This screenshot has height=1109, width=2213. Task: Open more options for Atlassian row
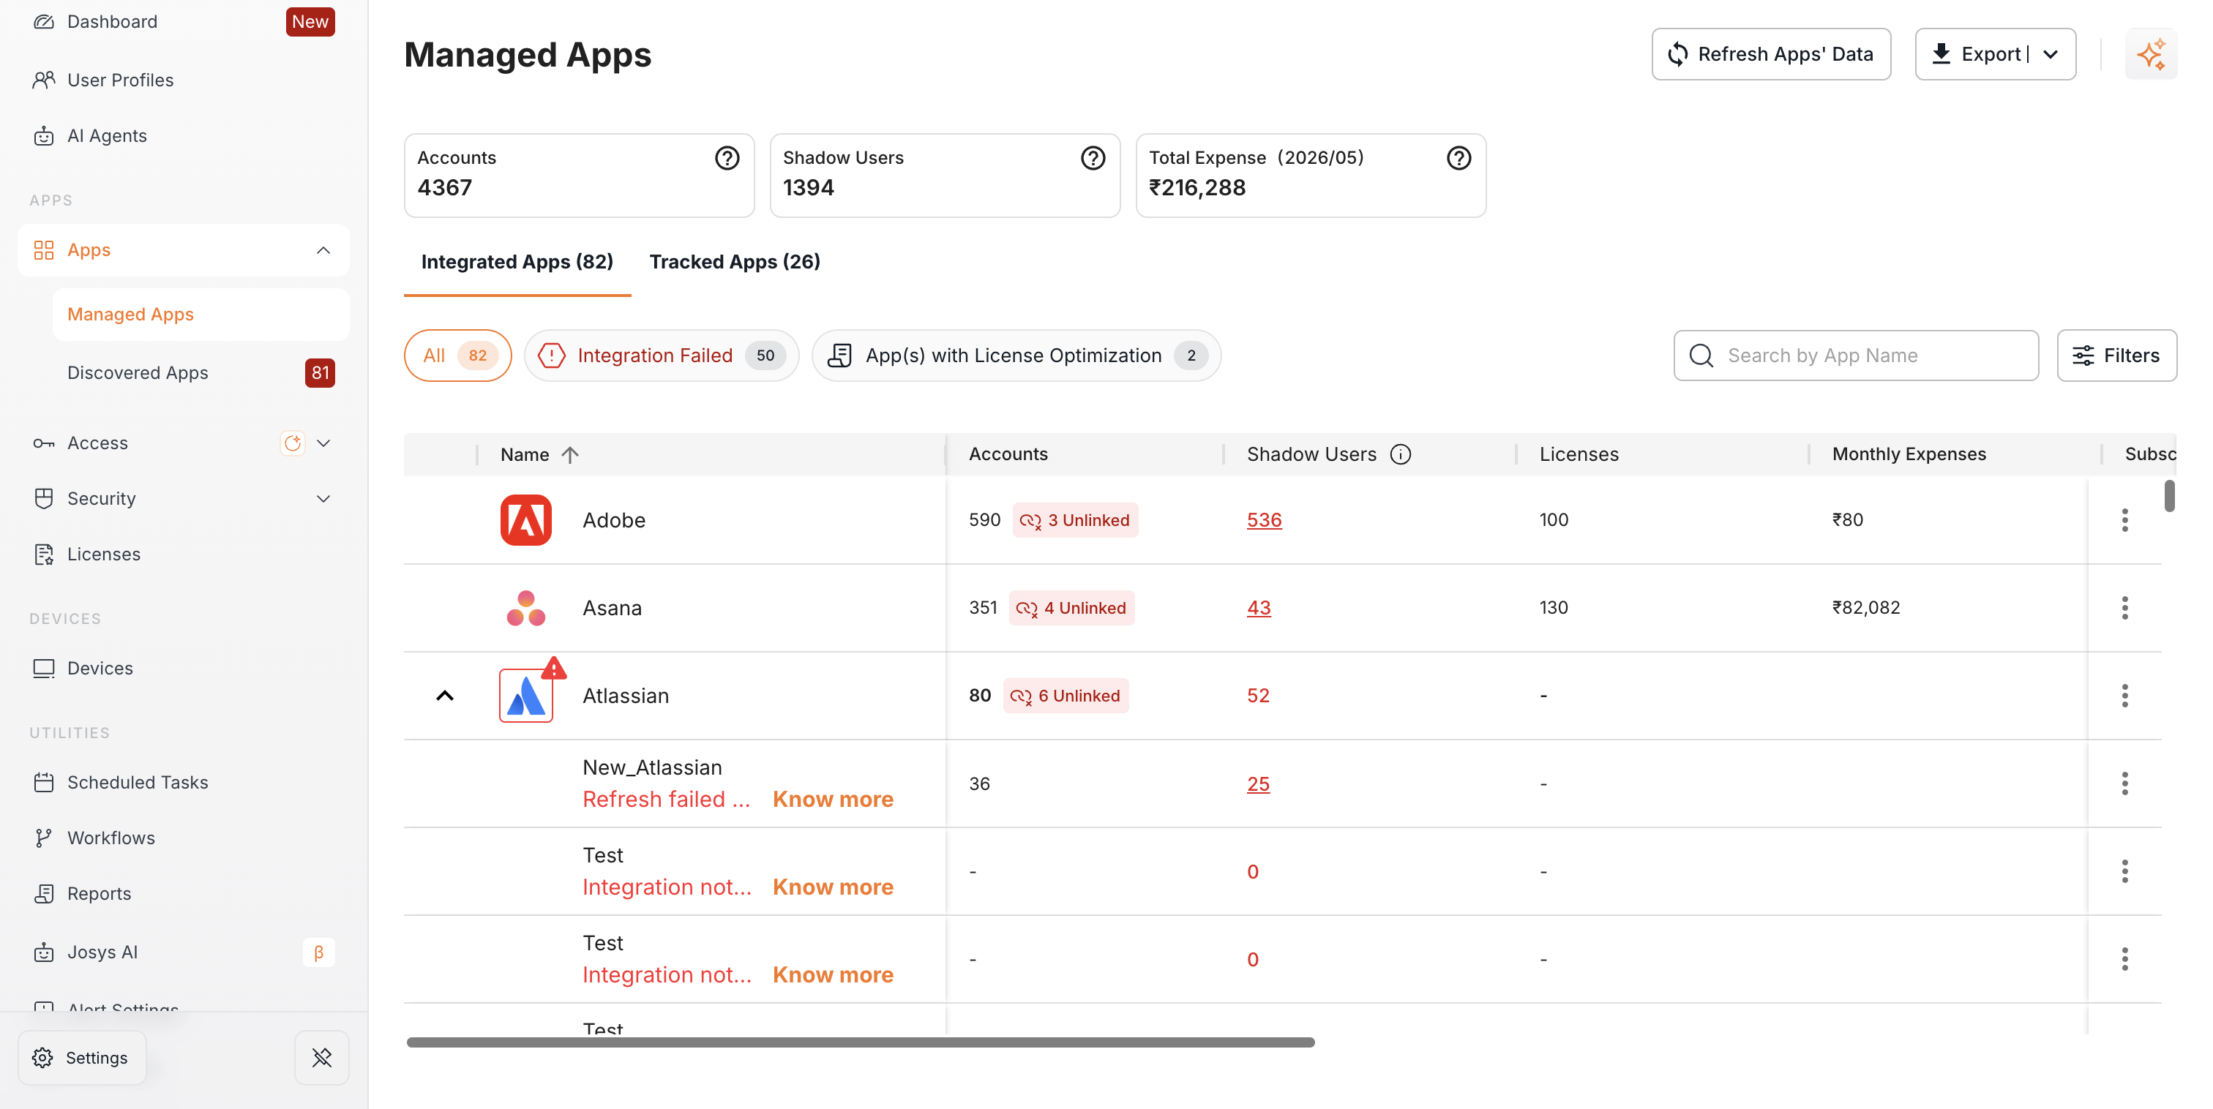click(x=2125, y=696)
